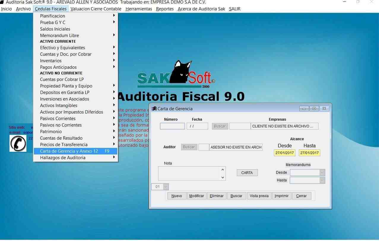Click the Alcance Hasta date field
This screenshot has width=379, height=241.
(310, 153)
